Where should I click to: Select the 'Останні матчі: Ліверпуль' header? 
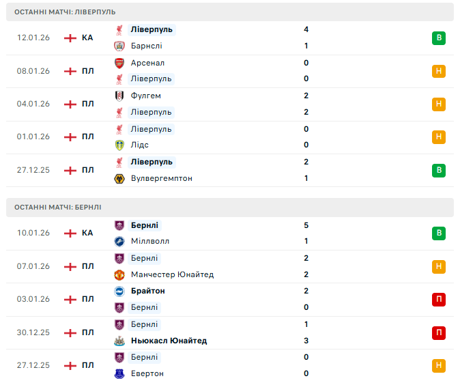tap(65, 12)
